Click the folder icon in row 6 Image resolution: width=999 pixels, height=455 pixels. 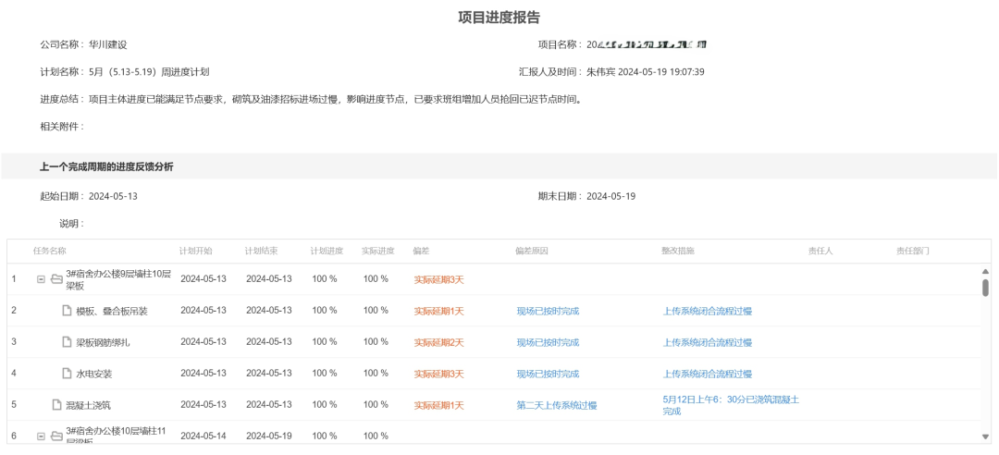pyautogui.click(x=56, y=437)
